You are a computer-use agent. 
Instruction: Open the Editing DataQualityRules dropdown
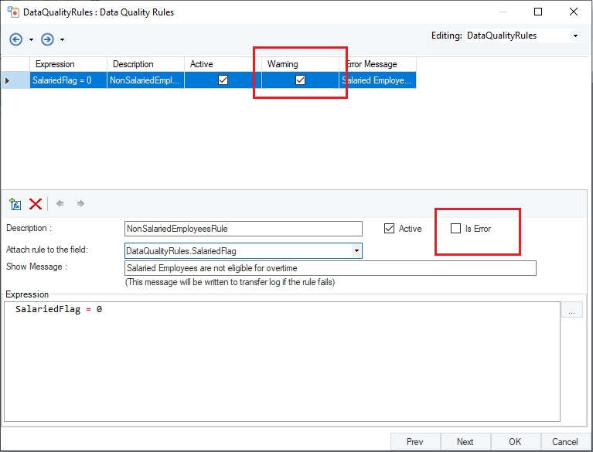574,36
